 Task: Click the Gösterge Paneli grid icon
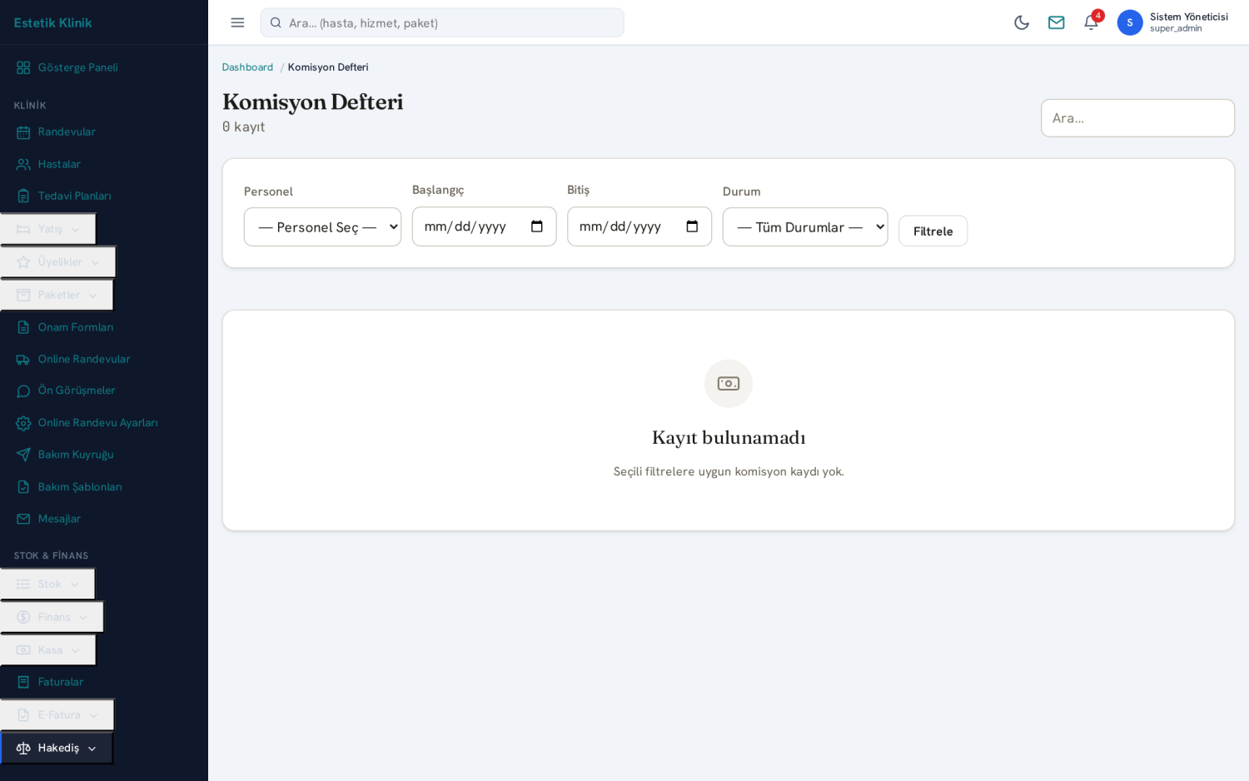click(x=23, y=67)
